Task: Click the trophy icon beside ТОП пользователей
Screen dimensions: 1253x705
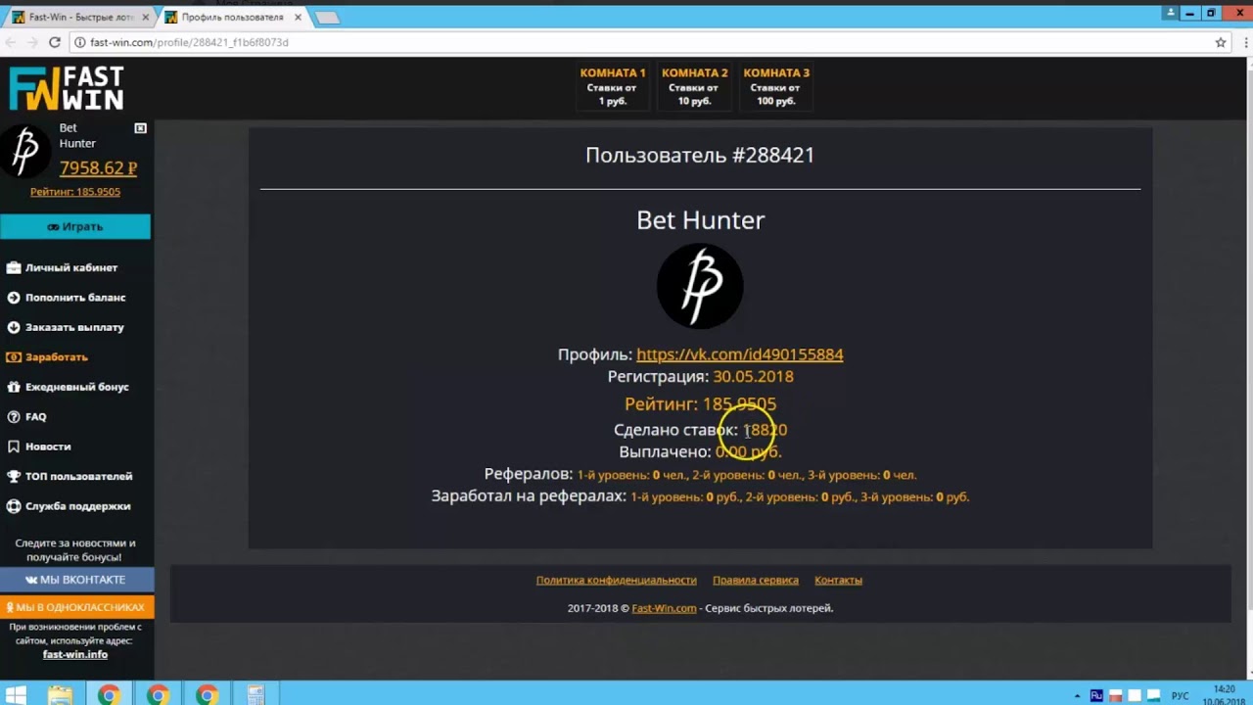Action: coord(14,476)
